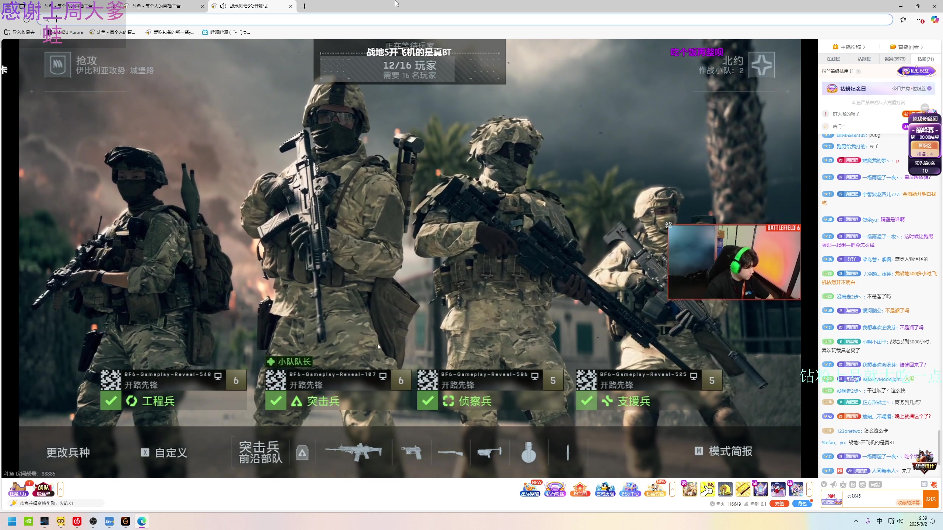Screen dimensions: 943x530
Task: Open the 滤 danmaku filter icon
Action: 924,484
